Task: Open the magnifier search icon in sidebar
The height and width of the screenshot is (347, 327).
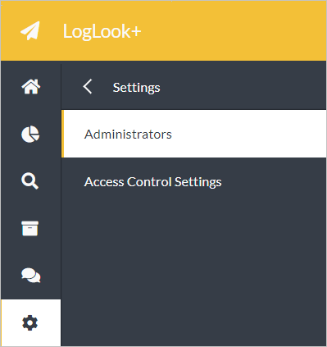Action: coord(30,181)
